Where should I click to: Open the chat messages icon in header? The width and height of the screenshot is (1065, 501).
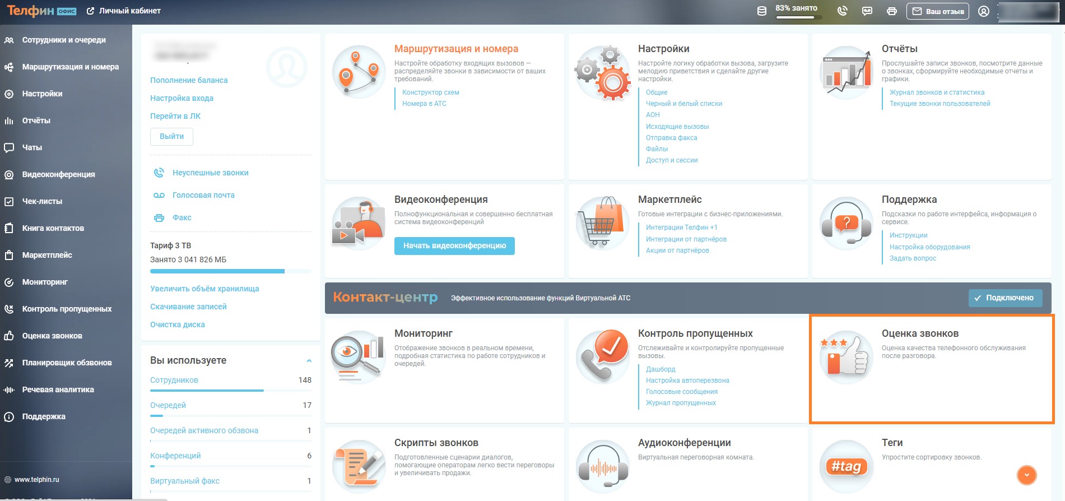coord(867,11)
